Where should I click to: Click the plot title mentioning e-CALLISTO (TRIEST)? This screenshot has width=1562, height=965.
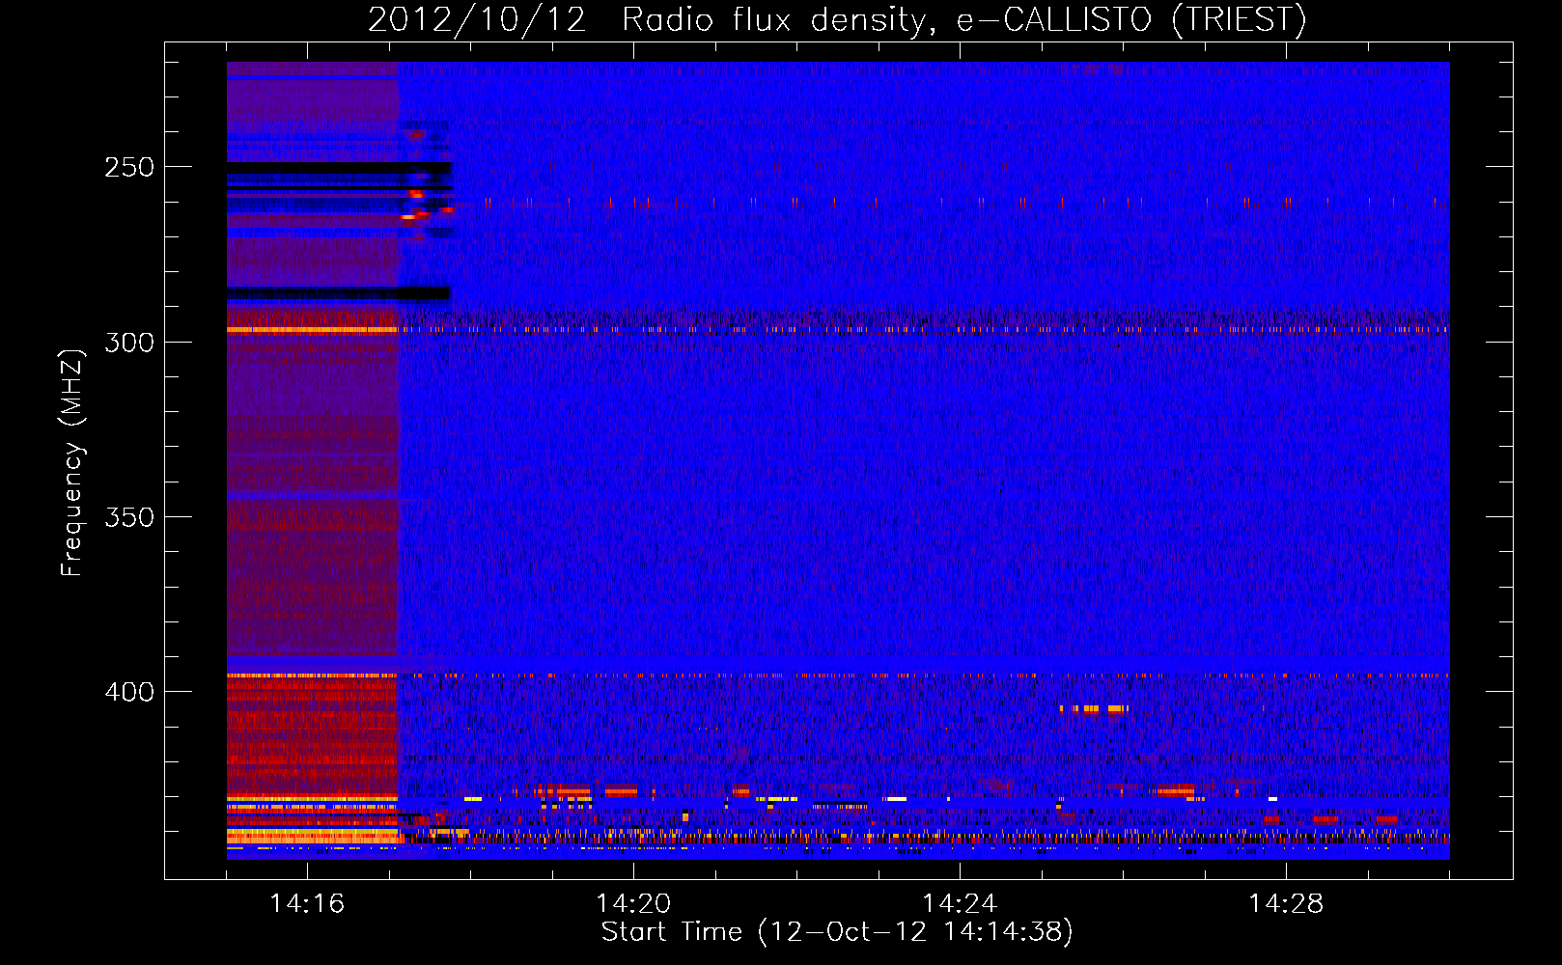[837, 19]
